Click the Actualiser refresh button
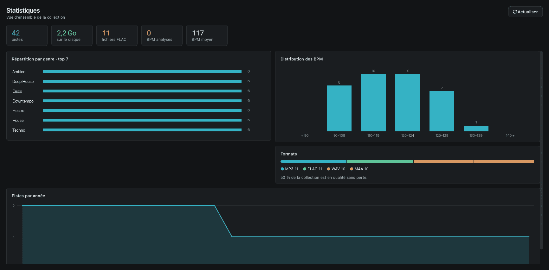 click(525, 12)
